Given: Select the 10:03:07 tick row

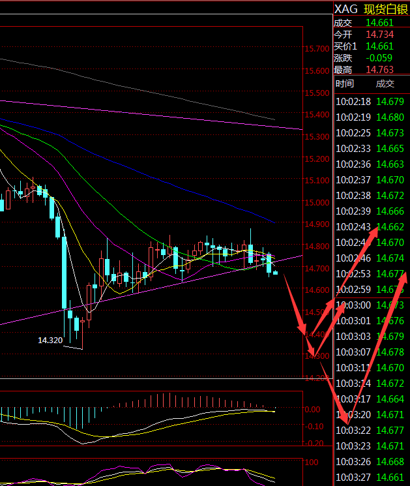Looking at the screenshot, I should click(x=370, y=352).
